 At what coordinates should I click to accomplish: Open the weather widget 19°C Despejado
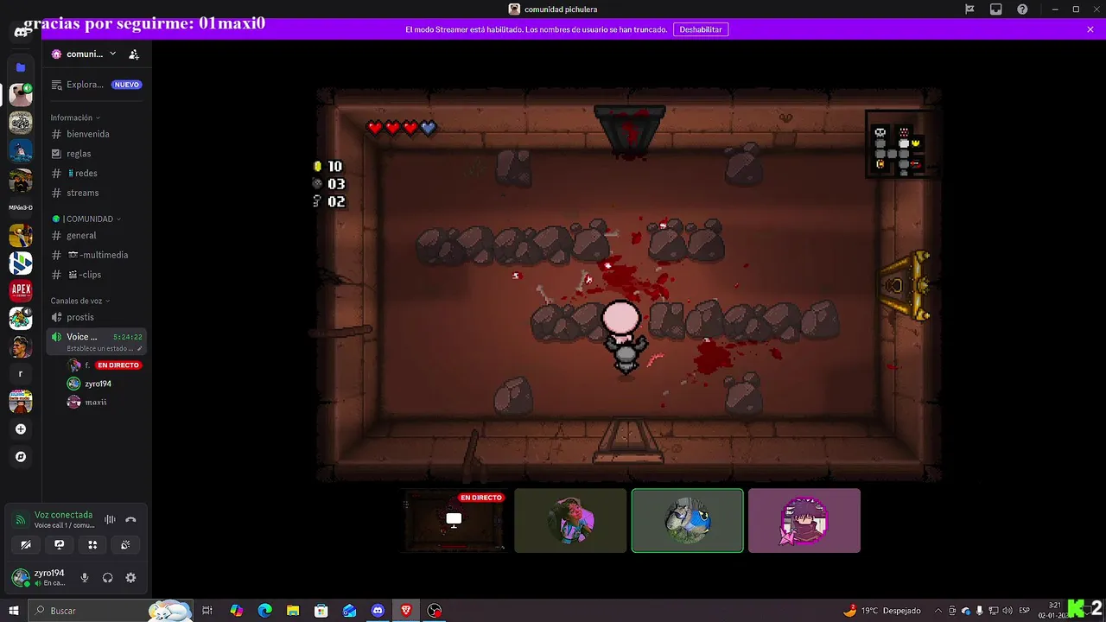pyautogui.click(x=882, y=611)
